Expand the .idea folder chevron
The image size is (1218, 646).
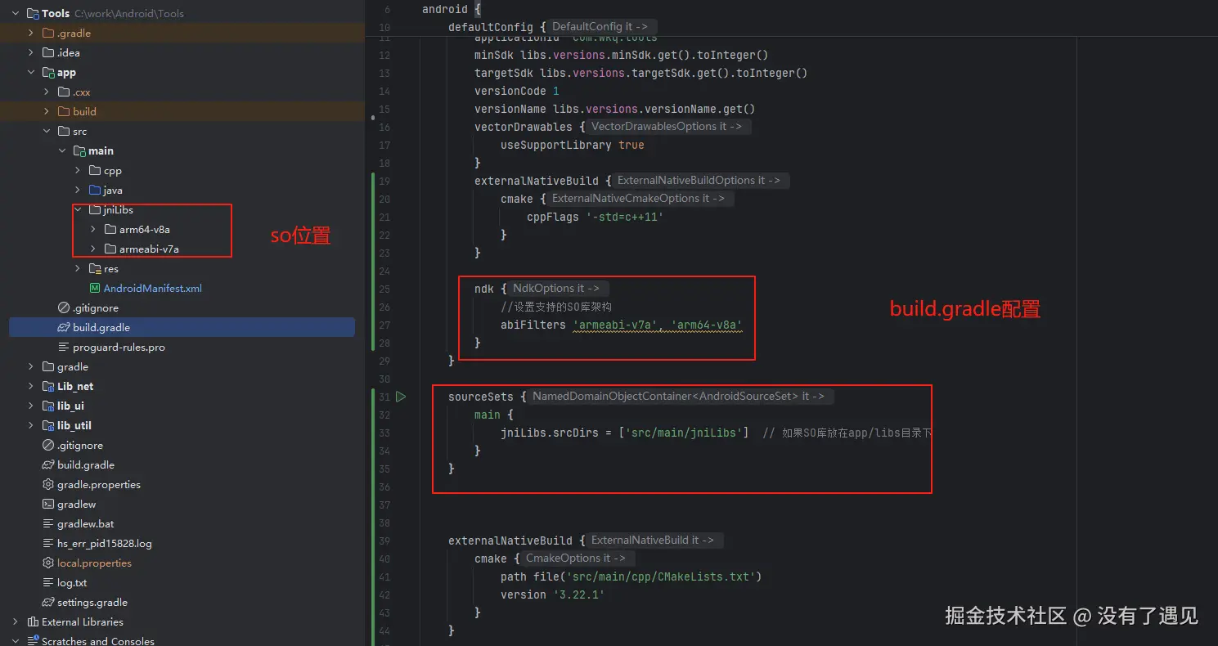[31, 52]
